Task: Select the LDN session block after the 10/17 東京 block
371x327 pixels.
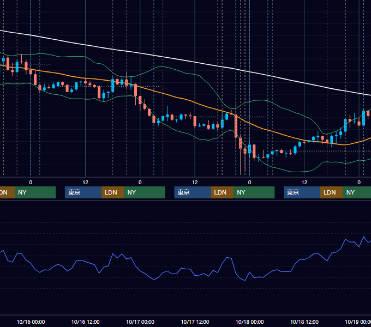Action: pyautogui.click(x=222, y=192)
